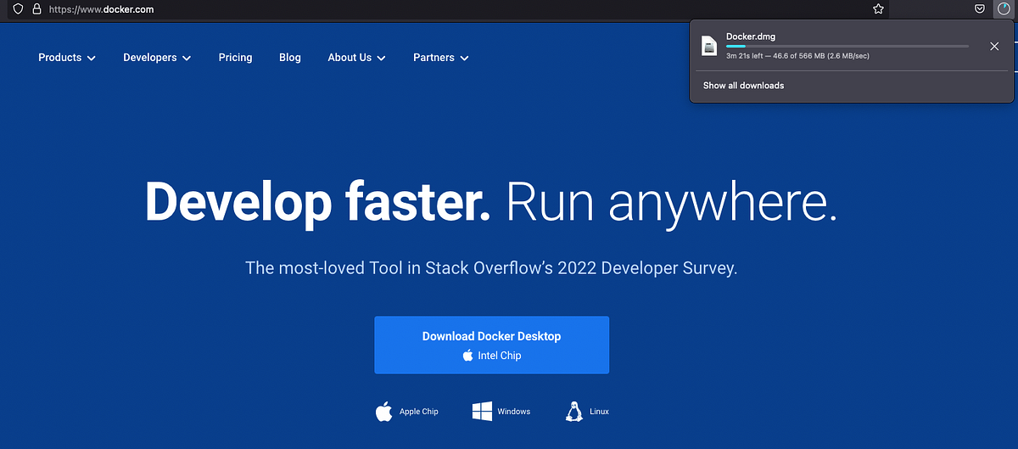Open the Pricing page
This screenshot has width=1018, height=449.
pyautogui.click(x=235, y=58)
